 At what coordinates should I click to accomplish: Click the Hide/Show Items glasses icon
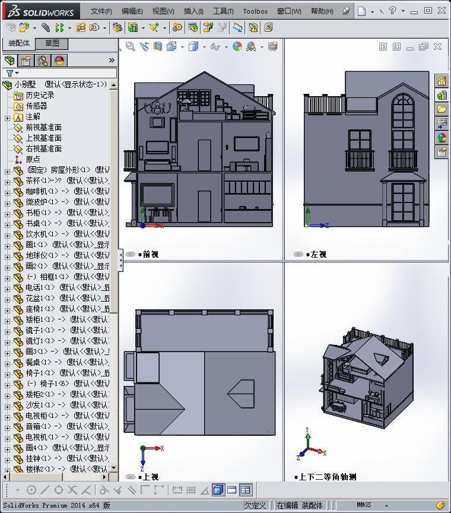(215, 47)
